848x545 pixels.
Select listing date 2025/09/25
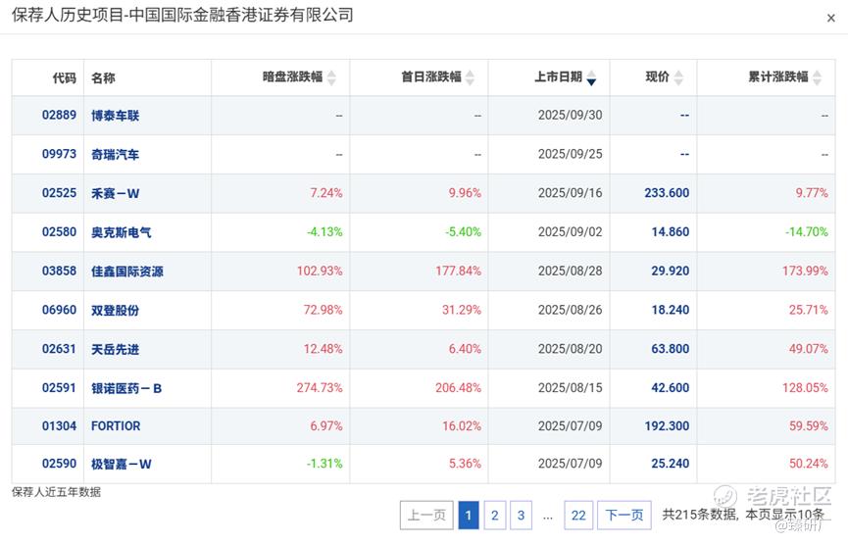pyautogui.click(x=570, y=154)
